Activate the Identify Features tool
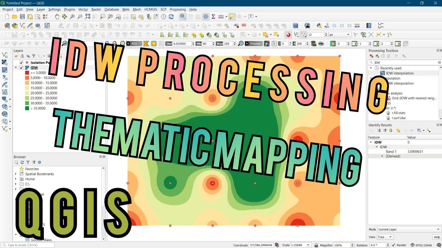The height and width of the screenshot is (248, 442). coord(183,17)
